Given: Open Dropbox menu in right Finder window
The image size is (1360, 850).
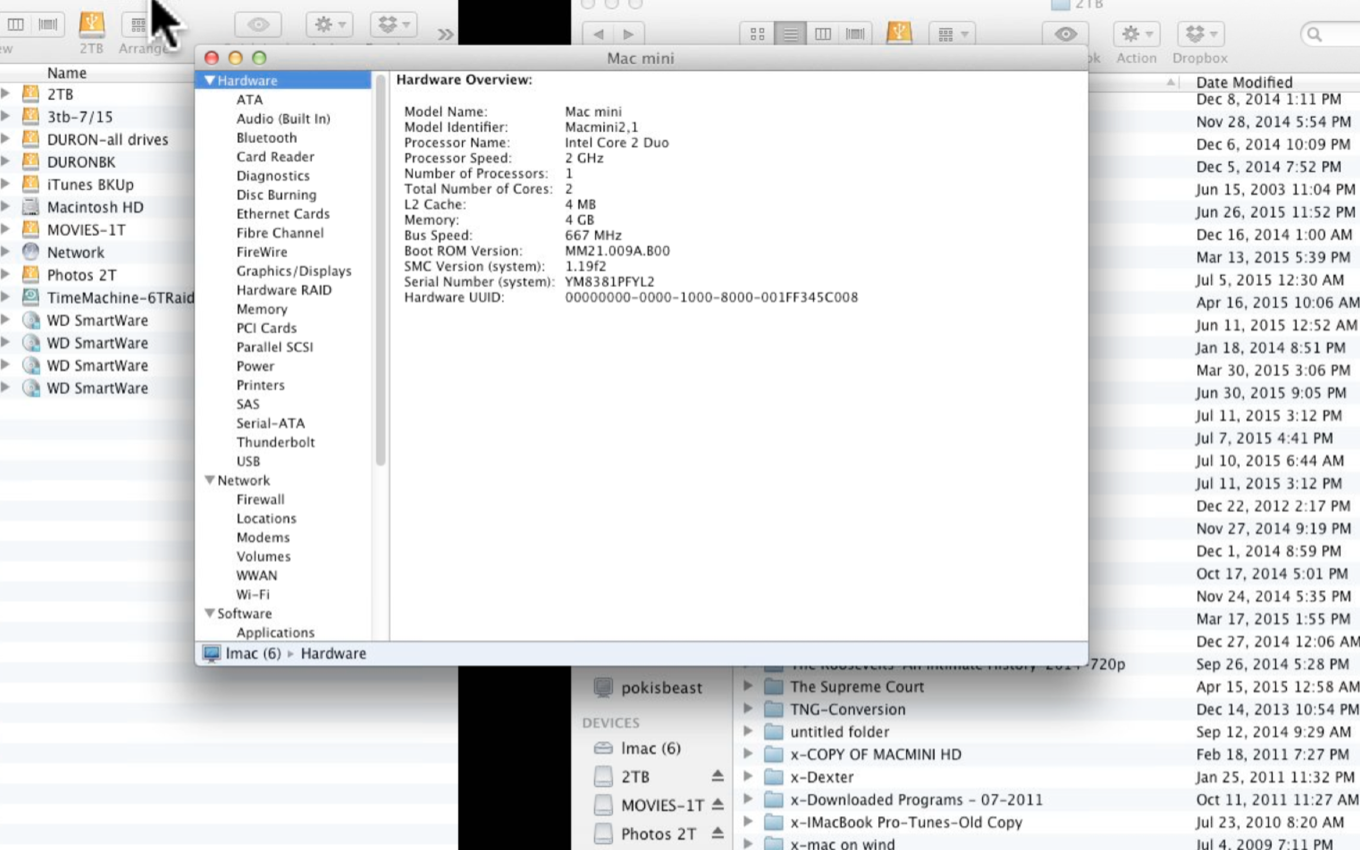Looking at the screenshot, I should [x=1201, y=35].
